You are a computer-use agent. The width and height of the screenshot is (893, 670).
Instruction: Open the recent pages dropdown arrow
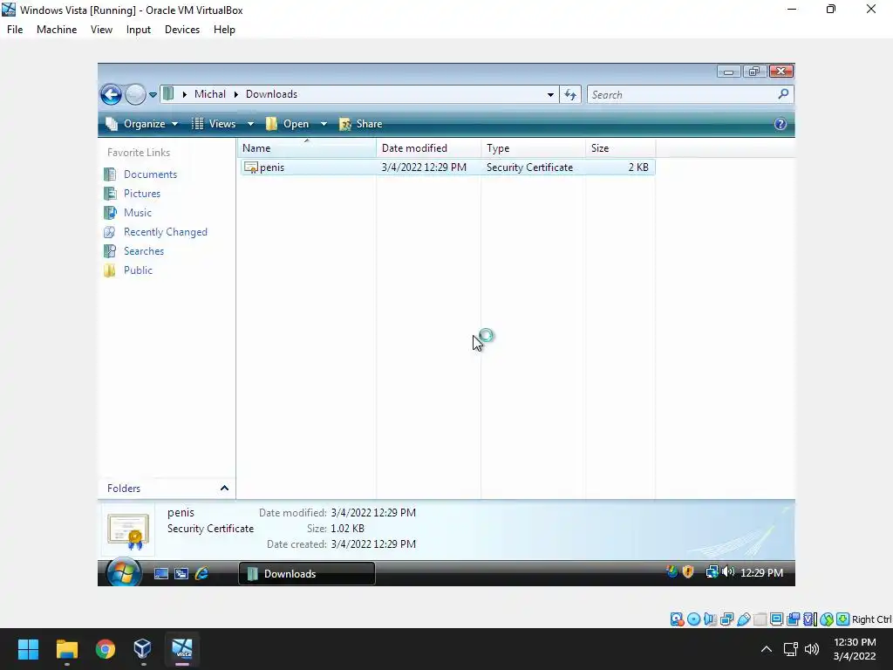(153, 95)
